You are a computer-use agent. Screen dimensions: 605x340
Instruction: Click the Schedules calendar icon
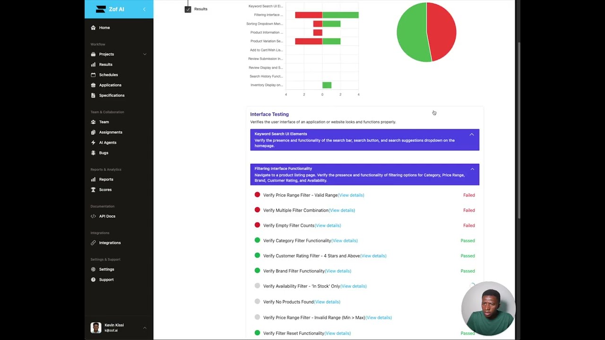[x=93, y=75]
